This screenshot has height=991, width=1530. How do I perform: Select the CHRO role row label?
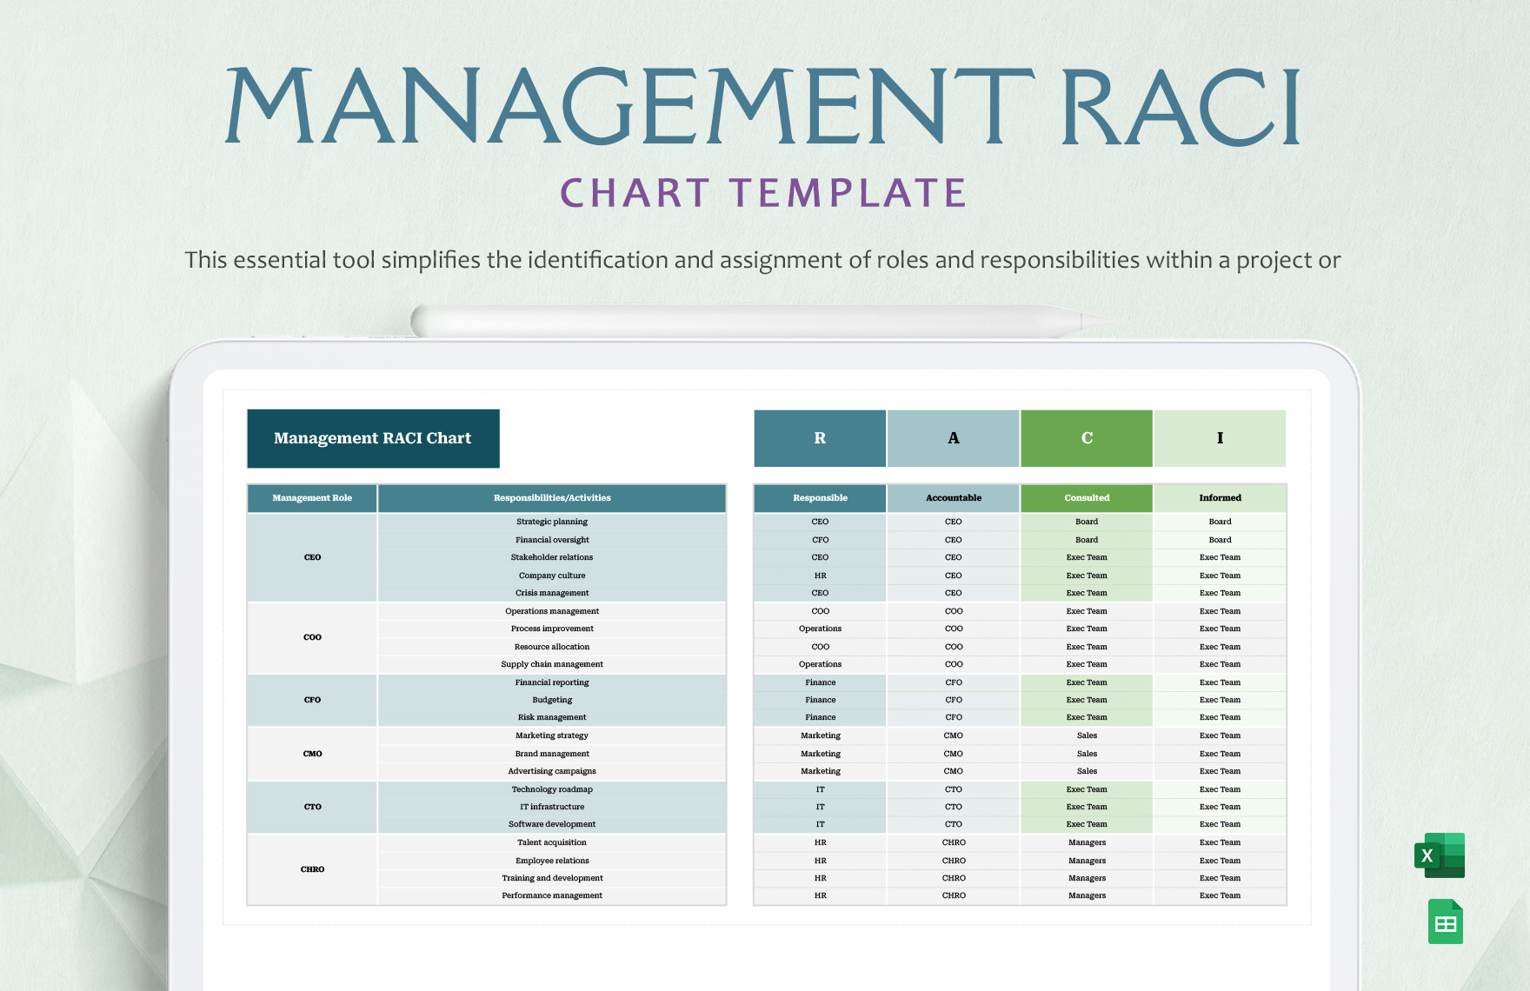[x=312, y=868]
